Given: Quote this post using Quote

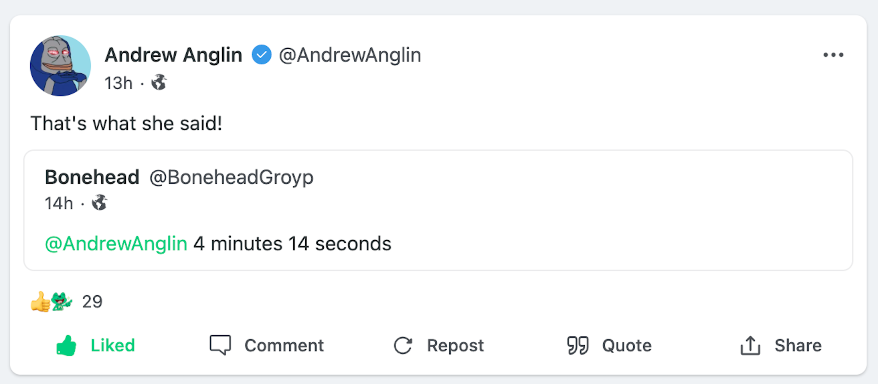Looking at the screenshot, I should [609, 345].
